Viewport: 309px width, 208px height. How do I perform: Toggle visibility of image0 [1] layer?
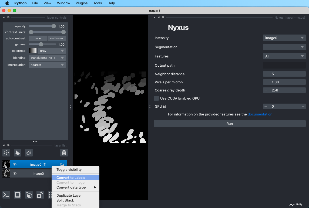click(15, 164)
